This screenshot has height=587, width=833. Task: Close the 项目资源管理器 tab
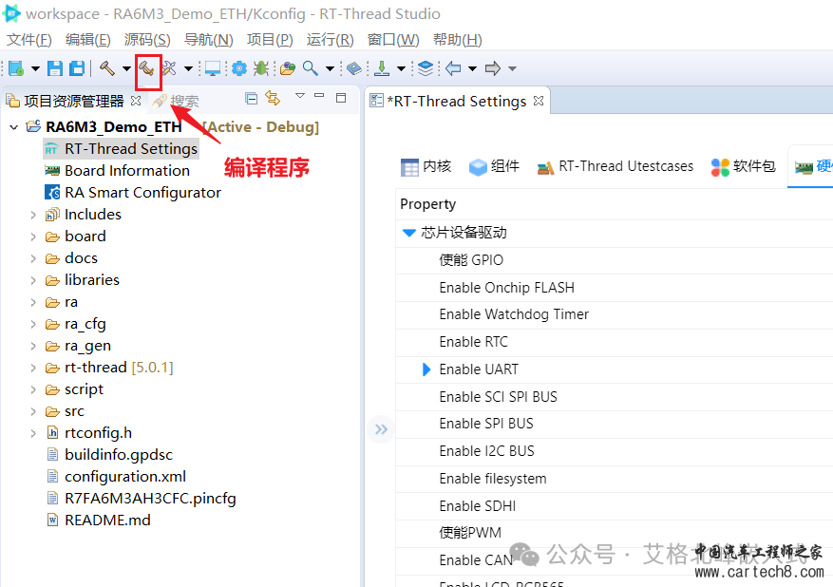tap(136, 101)
